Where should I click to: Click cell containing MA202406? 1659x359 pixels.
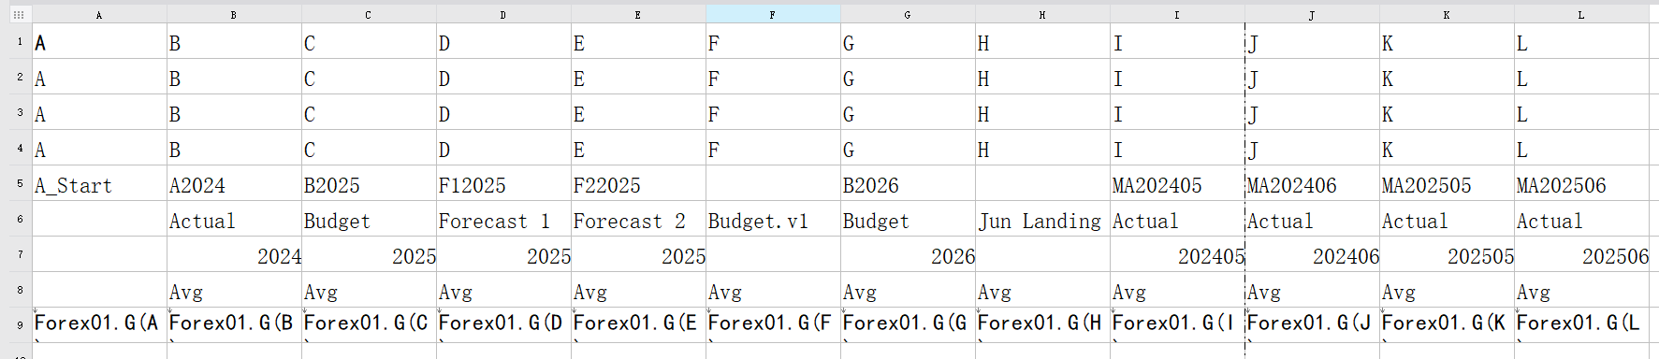pos(1312,184)
